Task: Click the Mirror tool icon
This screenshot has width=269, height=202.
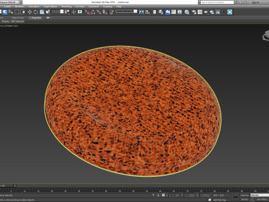Action: 141,12
